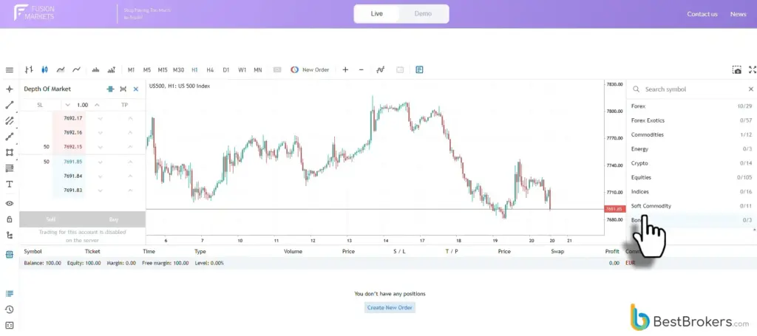The width and height of the screenshot is (757, 336).
Task: Increase volume with chevron right of 1.00
Action: pos(97,105)
